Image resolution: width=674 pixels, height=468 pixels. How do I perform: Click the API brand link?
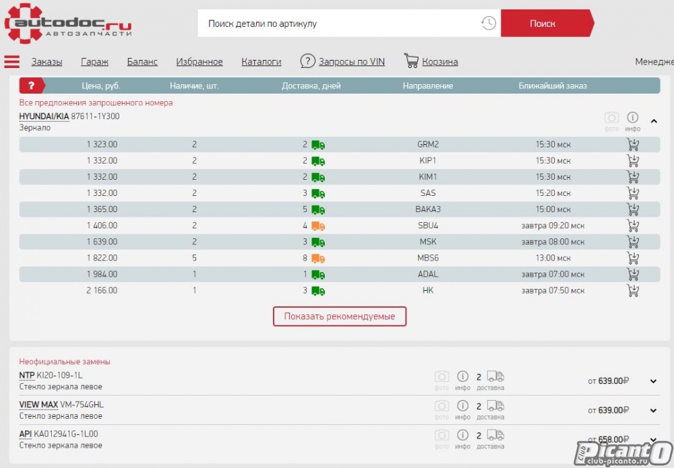26,434
